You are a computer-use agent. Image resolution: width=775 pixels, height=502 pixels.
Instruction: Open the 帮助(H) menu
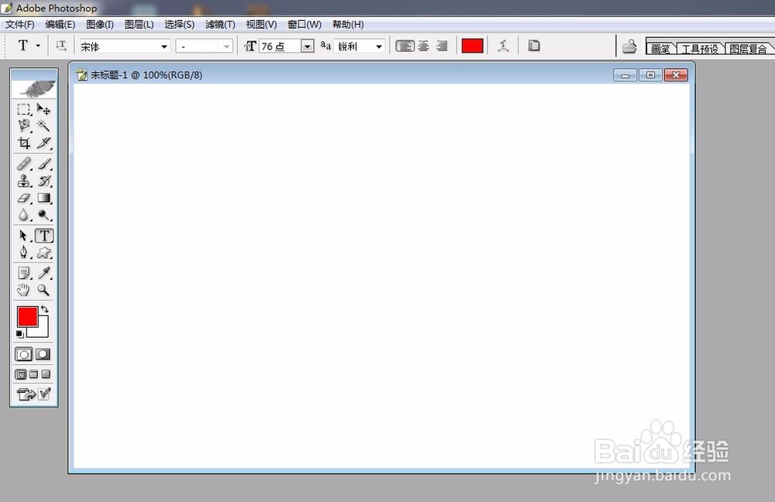coord(348,24)
